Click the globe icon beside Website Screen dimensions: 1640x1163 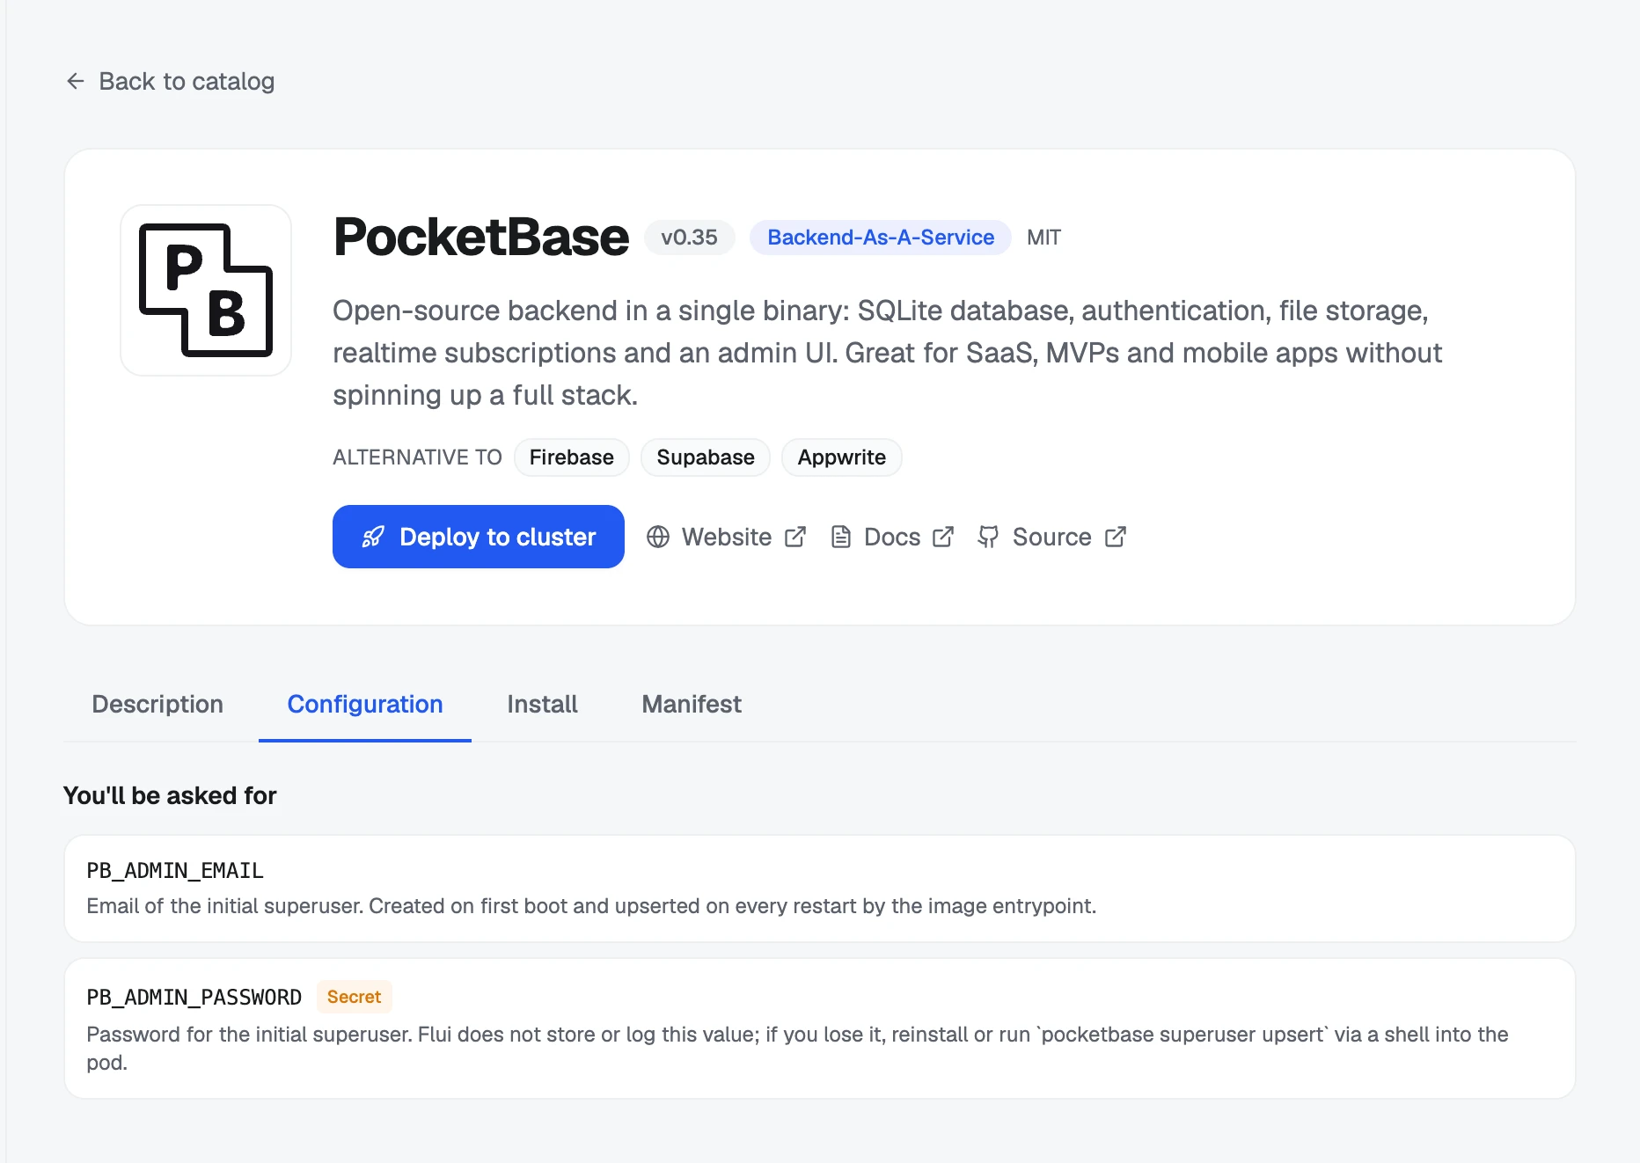click(658, 537)
